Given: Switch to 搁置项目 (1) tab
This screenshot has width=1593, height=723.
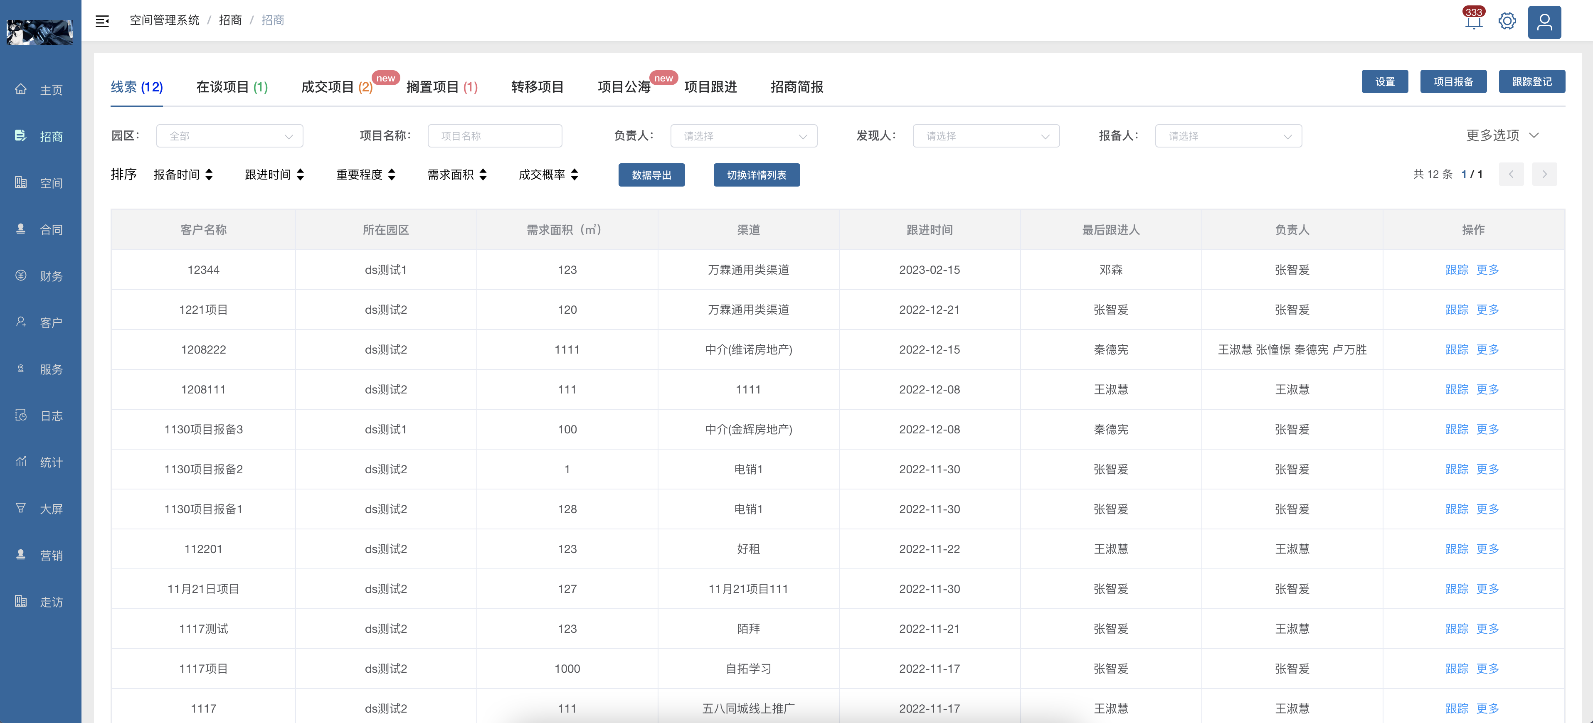Looking at the screenshot, I should point(442,87).
